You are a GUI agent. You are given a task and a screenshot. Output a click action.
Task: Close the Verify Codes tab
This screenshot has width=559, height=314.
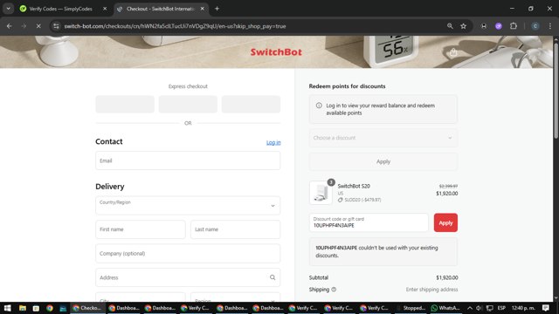[105, 9]
